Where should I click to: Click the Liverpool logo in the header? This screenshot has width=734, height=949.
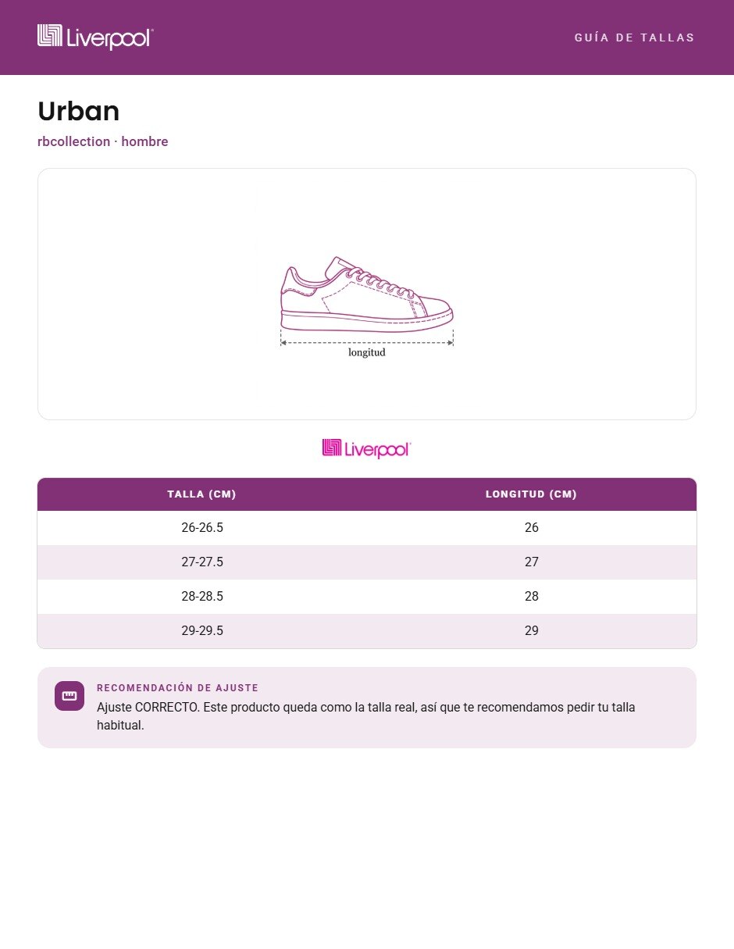(x=95, y=37)
